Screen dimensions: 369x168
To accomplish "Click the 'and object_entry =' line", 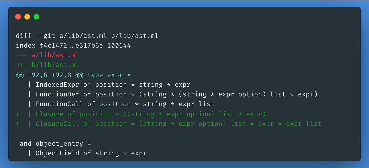I will [55, 144].
